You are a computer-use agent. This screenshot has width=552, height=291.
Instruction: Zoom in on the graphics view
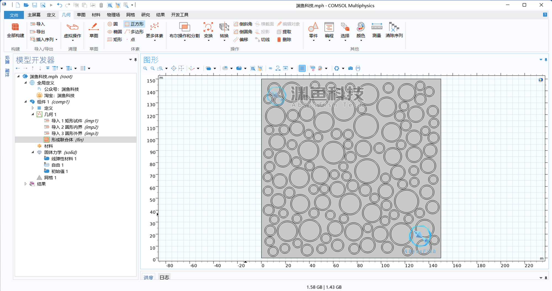point(145,68)
